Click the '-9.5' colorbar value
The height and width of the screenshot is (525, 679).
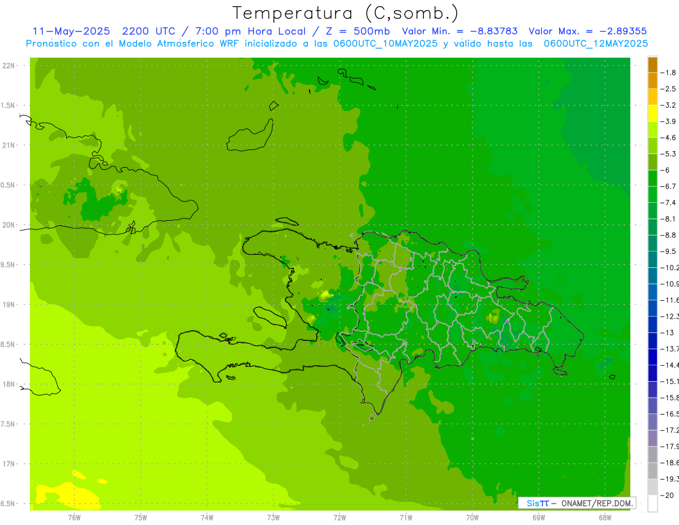point(669,251)
